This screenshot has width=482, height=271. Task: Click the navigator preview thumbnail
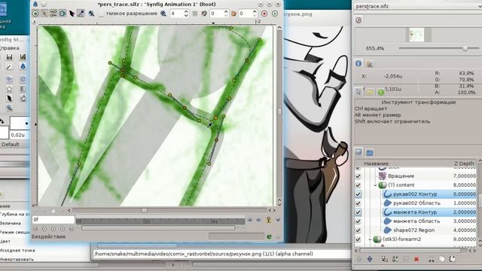(416, 35)
